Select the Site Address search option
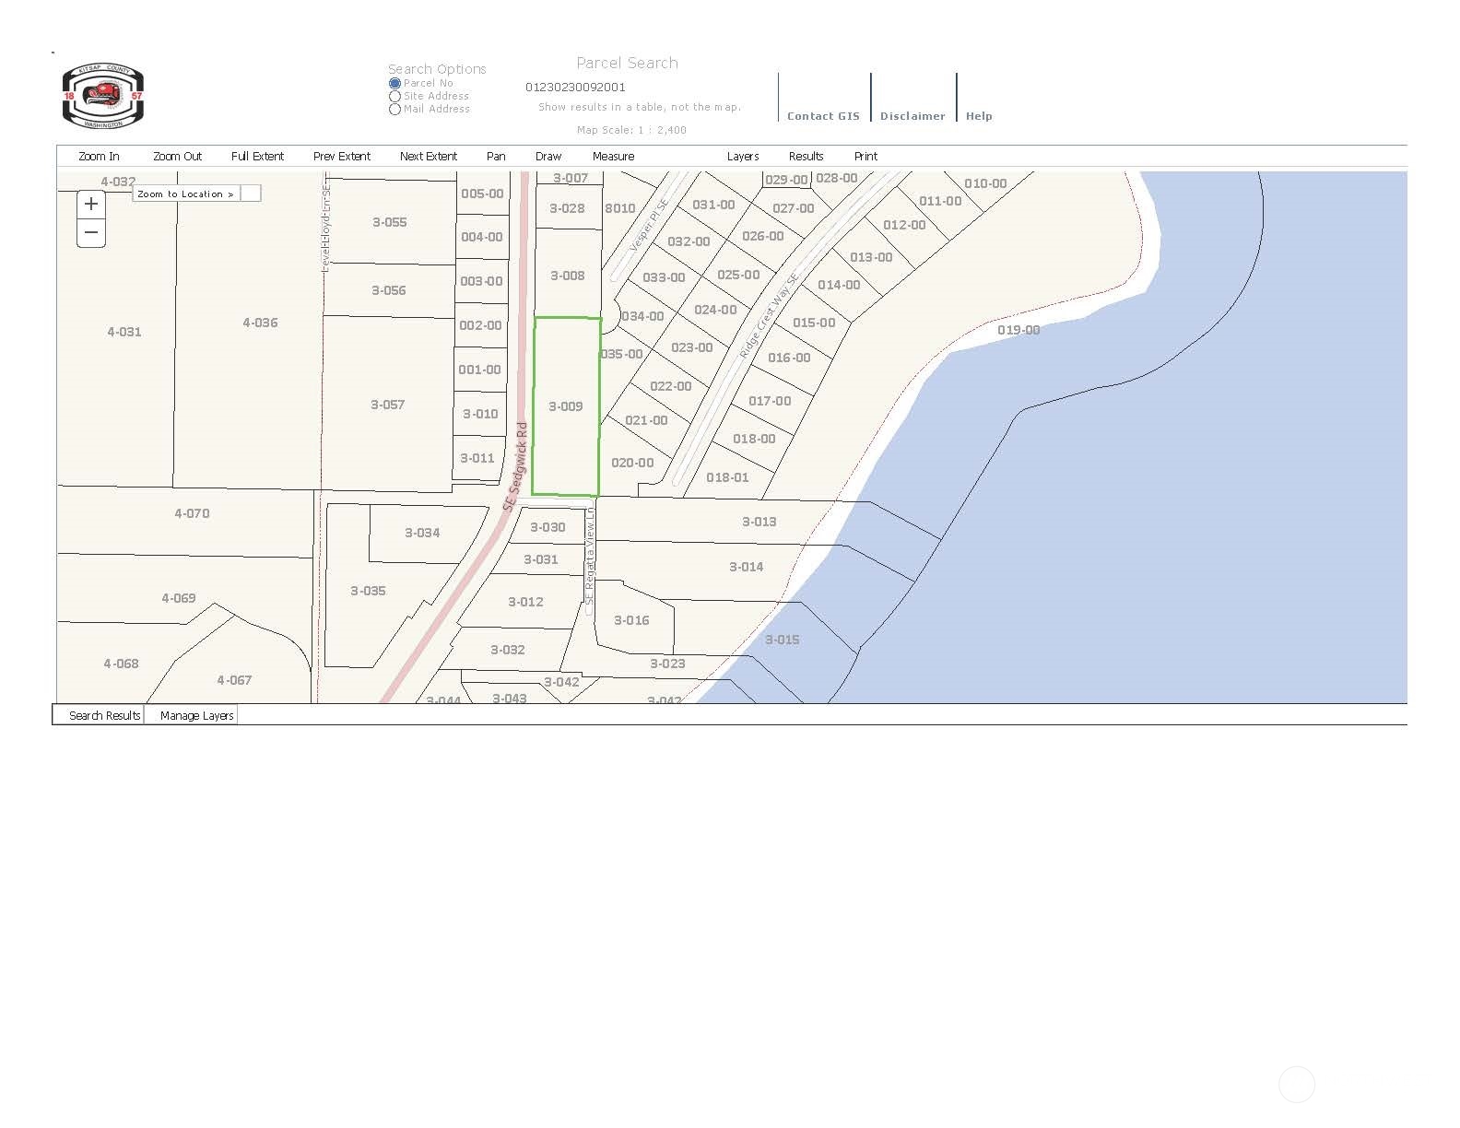Screen dimensions: 1460x1128 394,96
